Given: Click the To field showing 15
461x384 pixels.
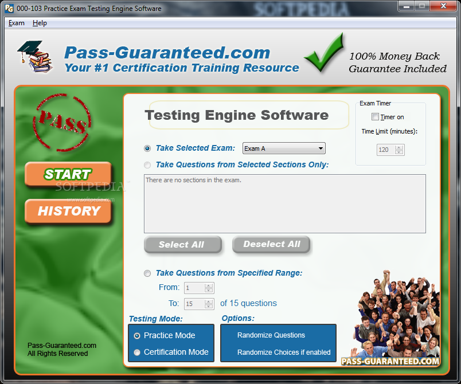Looking at the screenshot, I should point(194,304).
